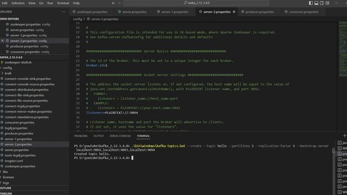
Task: Click the editor minimap
Action: 343,49
